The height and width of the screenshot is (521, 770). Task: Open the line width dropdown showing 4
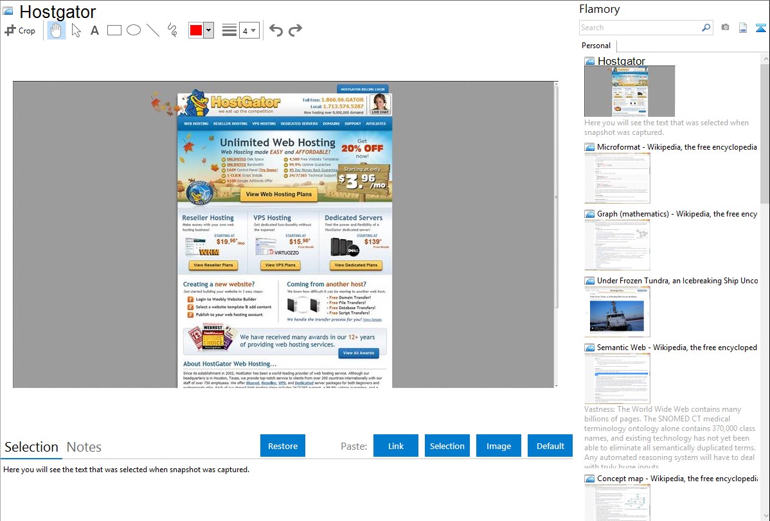click(x=249, y=30)
